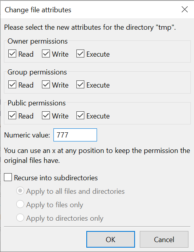194x252 pixels.
Task: Click the Change file attributes title bar
Action: (x=90, y=10)
